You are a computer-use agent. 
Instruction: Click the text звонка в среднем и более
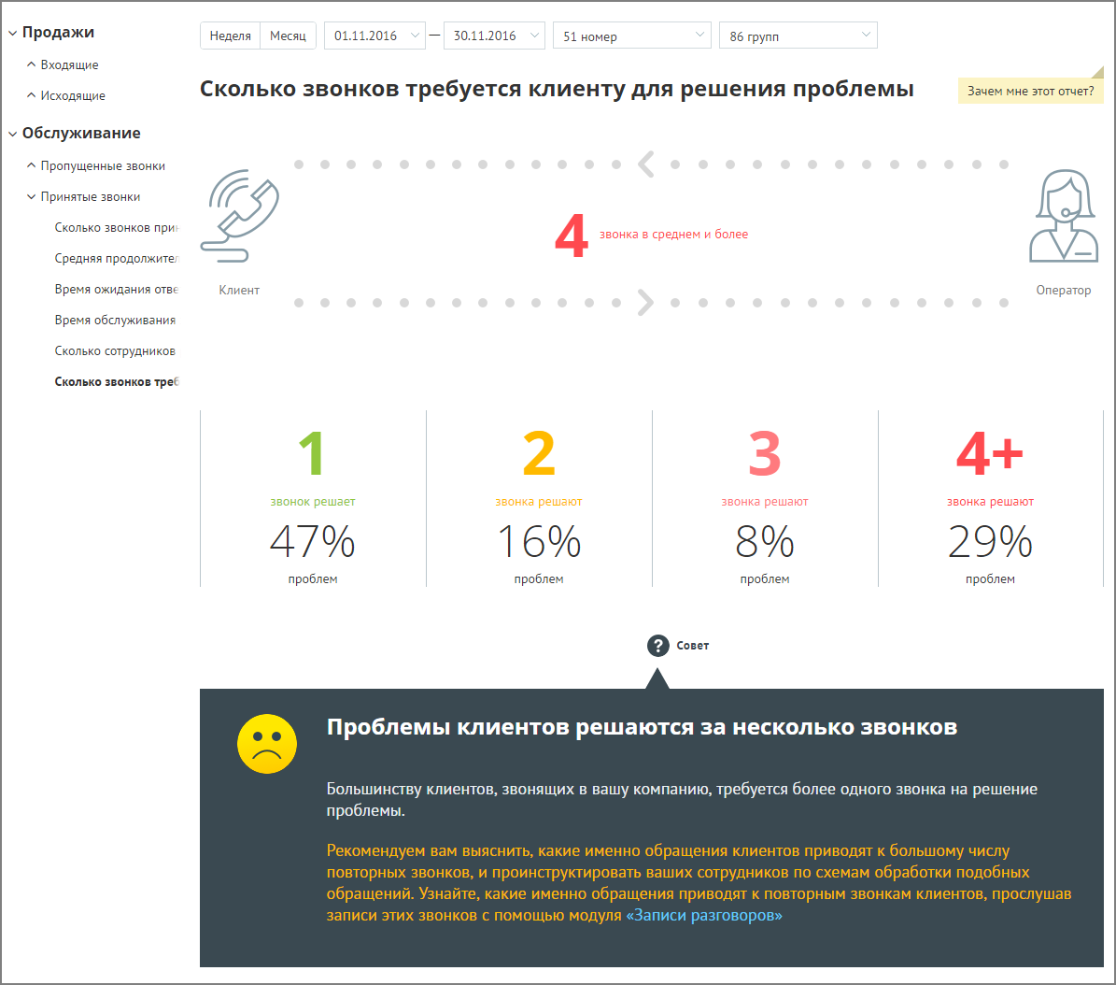(x=673, y=235)
